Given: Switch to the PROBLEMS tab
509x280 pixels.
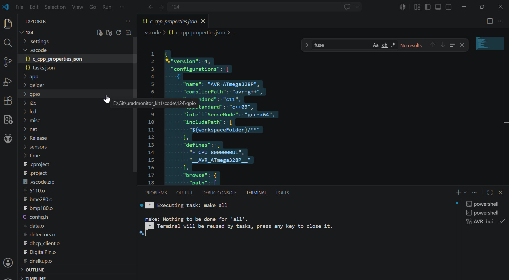Looking at the screenshot, I should (156, 193).
